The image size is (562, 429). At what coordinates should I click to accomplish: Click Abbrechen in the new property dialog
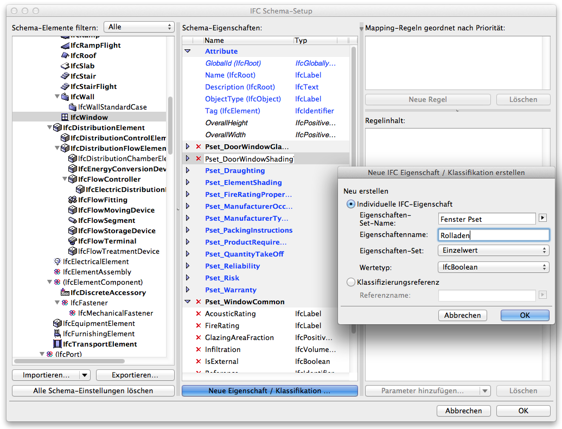click(462, 316)
